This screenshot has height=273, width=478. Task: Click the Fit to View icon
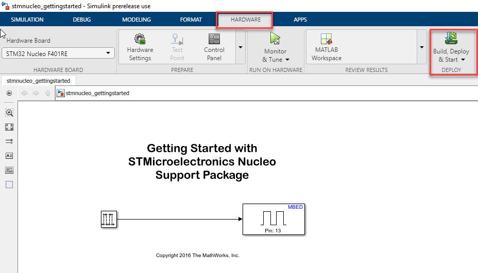click(9, 127)
